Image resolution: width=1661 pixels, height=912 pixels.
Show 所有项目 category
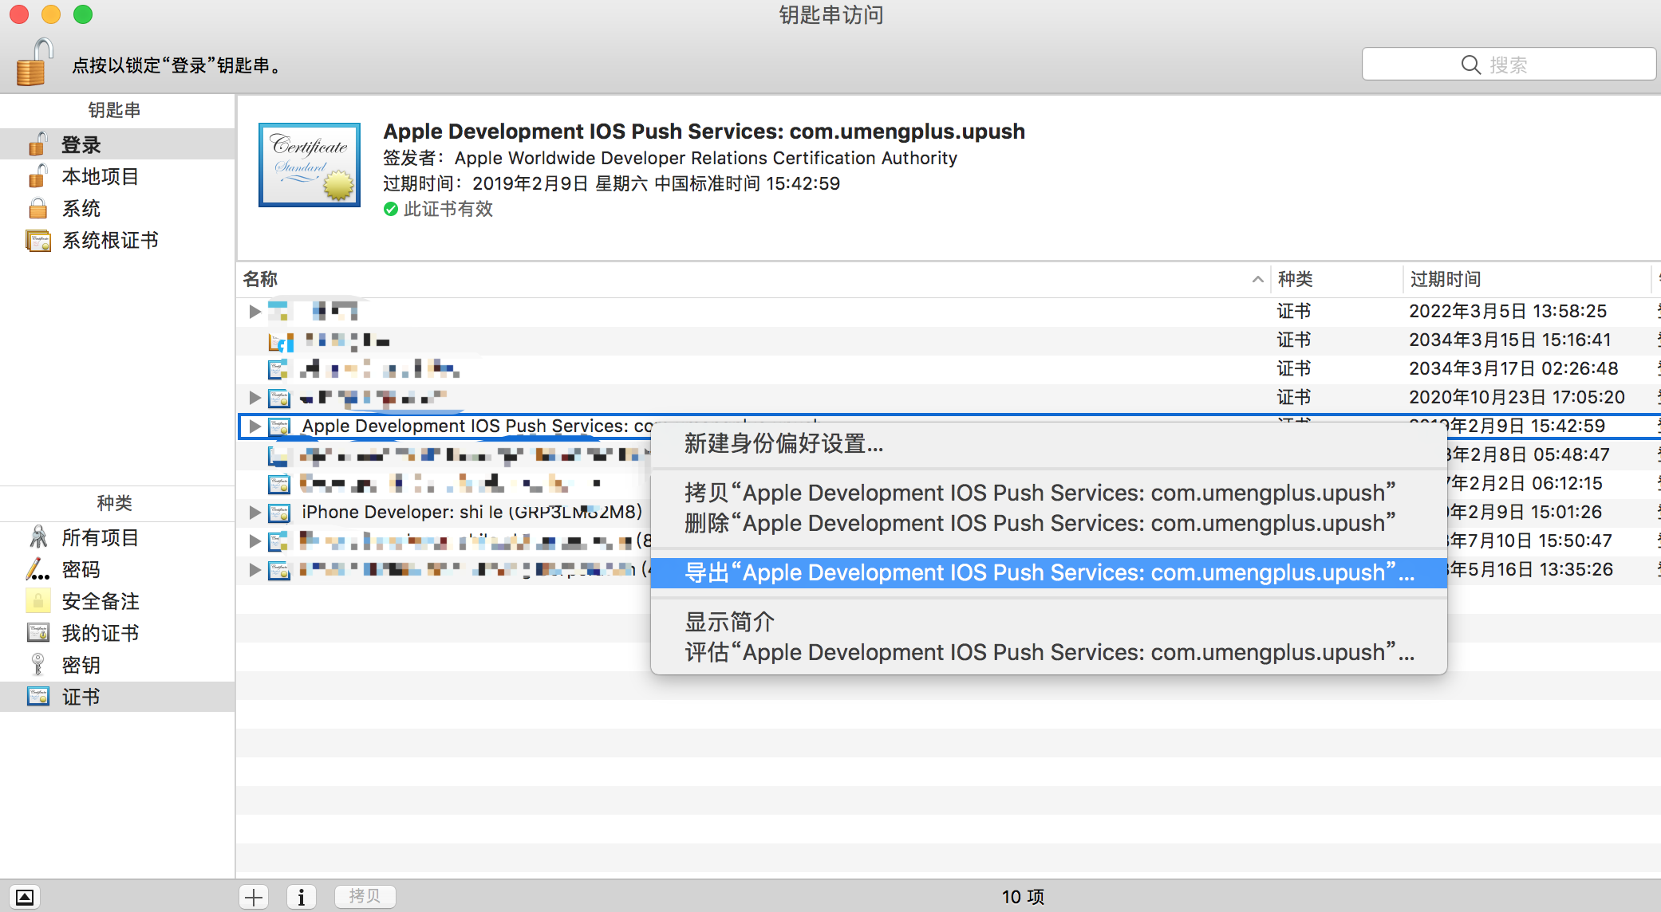click(117, 537)
